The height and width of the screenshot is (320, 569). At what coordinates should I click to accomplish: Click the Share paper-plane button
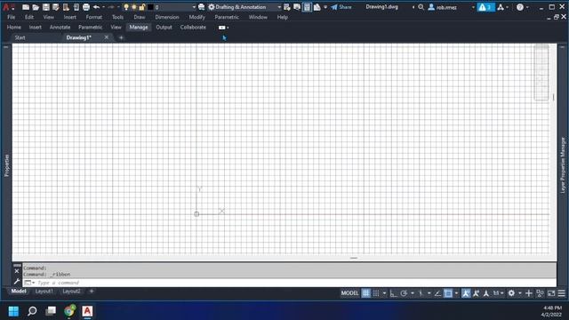tap(341, 7)
